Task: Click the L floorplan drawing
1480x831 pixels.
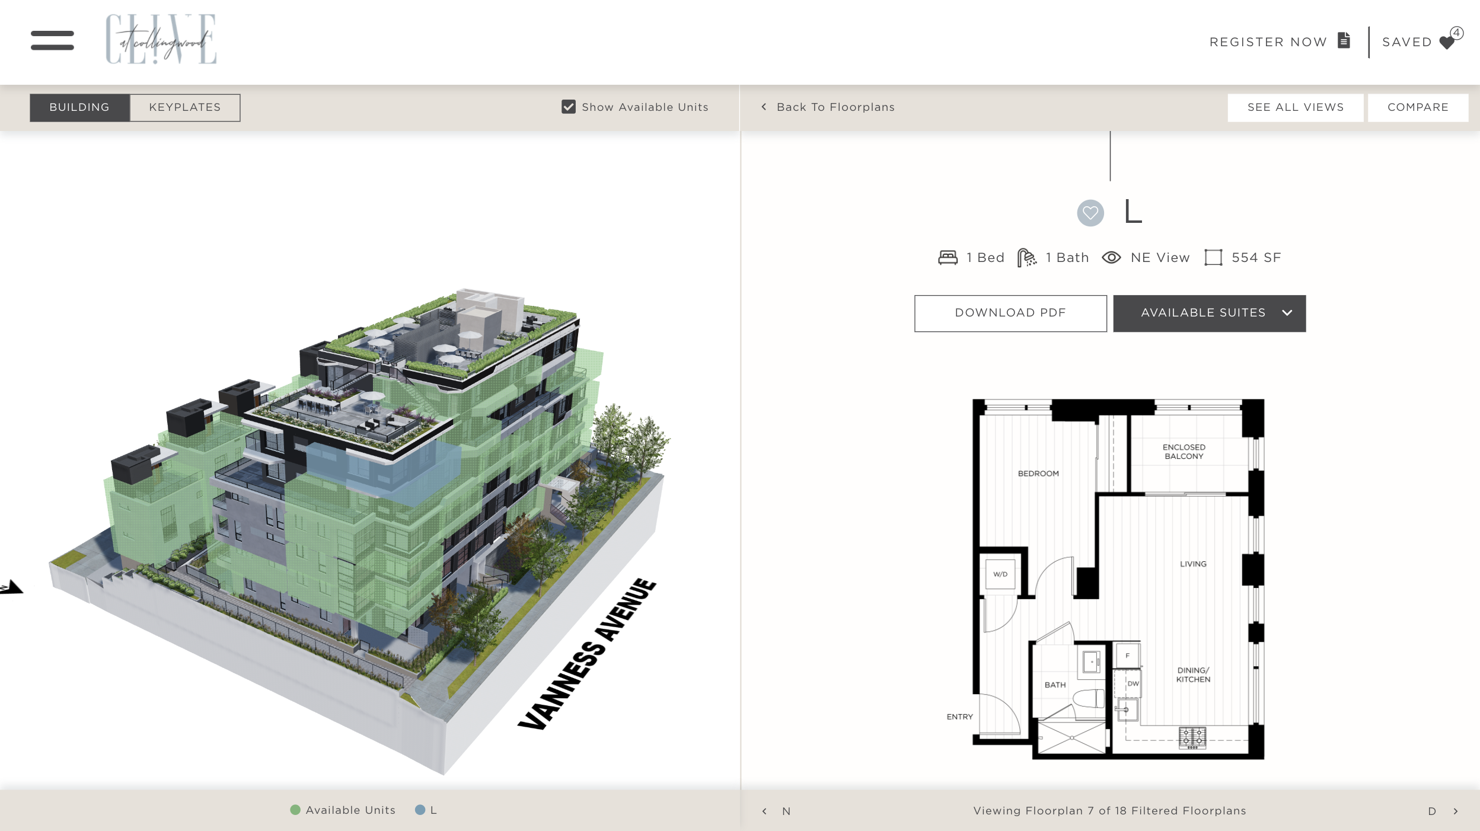Action: pos(1118,578)
